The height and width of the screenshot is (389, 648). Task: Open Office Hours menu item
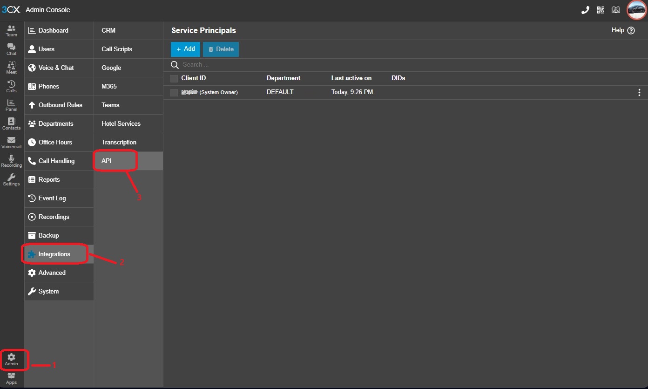pyautogui.click(x=59, y=142)
